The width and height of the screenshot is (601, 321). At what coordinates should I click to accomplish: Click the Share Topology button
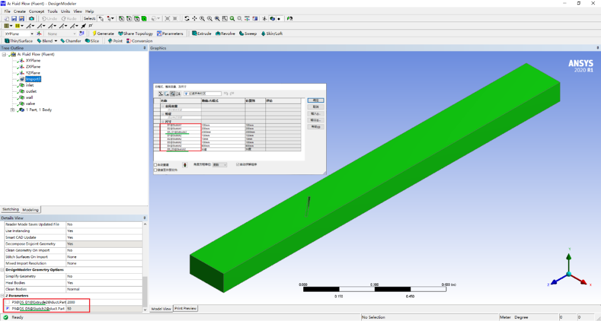136,34
